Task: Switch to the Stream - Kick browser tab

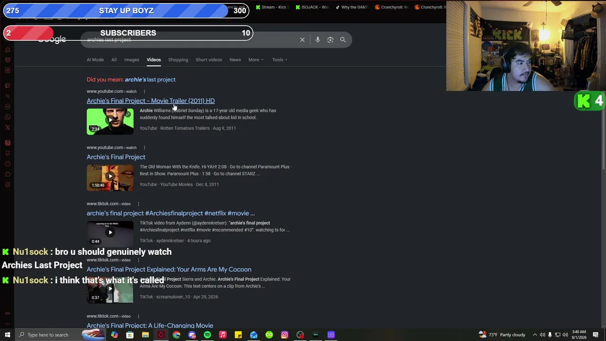Action: 272,7
